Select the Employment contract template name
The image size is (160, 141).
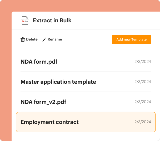[x=49, y=122]
